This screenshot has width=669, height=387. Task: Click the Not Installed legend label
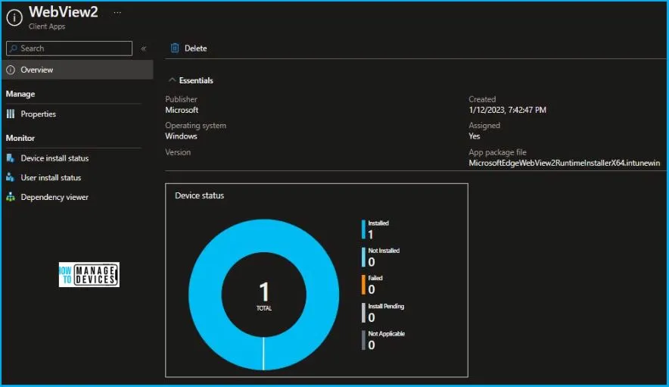point(384,251)
